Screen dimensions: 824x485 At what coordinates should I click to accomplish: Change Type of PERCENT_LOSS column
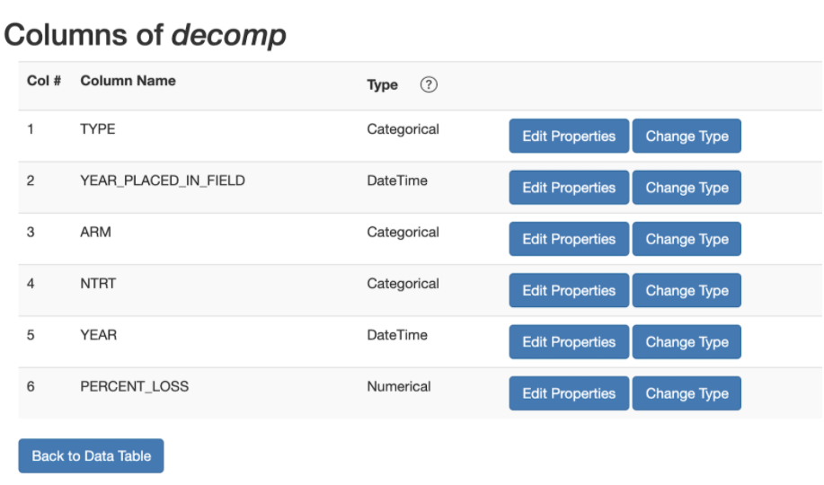687,393
